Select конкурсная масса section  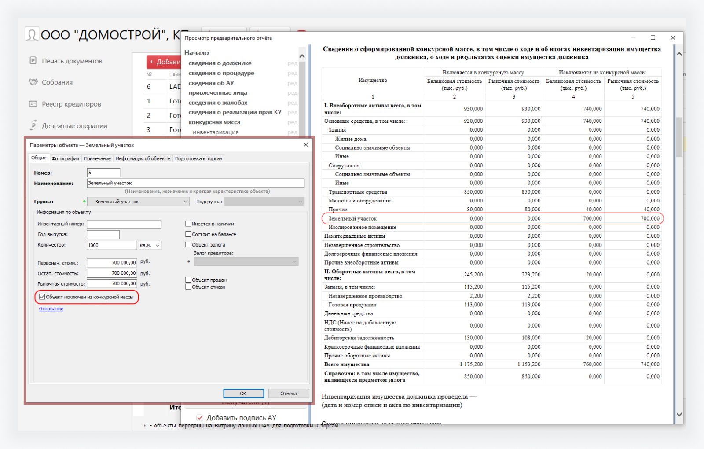click(214, 122)
